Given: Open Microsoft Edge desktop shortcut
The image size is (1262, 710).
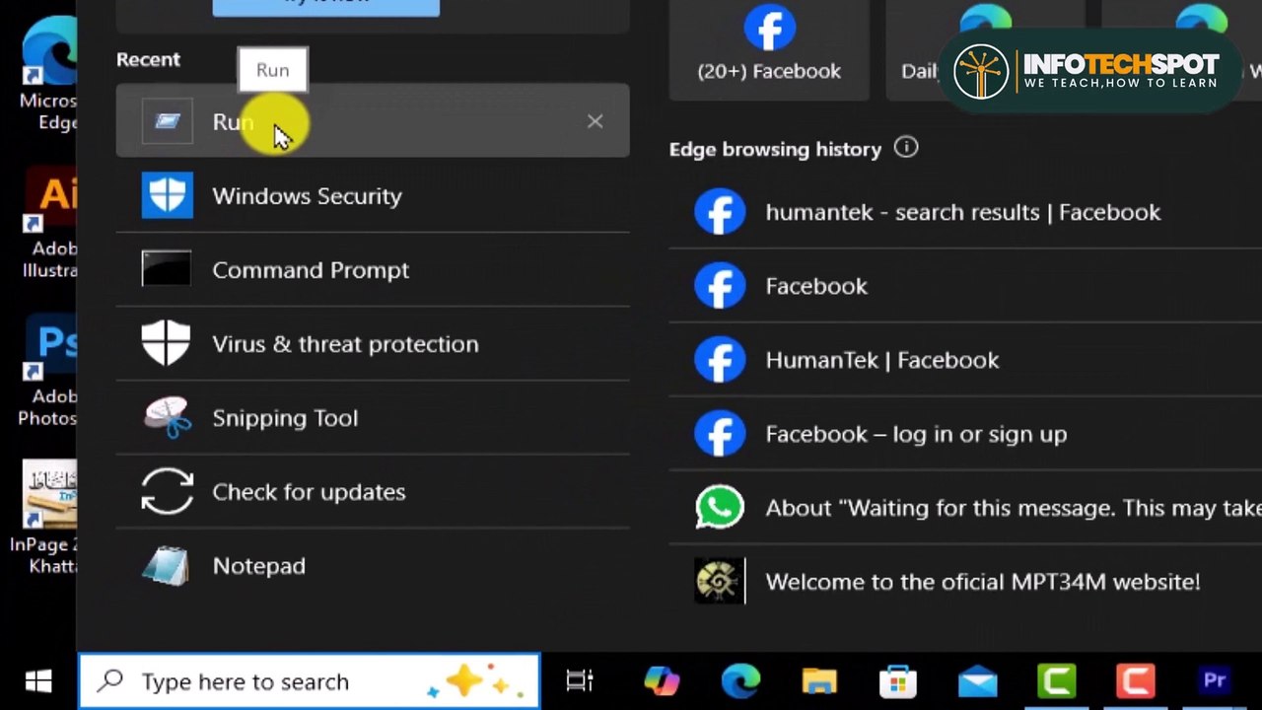Looking at the screenshot, I should tap(47, 74).
